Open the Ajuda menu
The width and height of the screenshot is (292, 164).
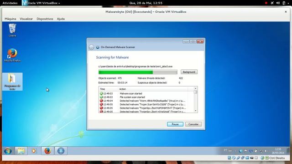tap(61, 19)
